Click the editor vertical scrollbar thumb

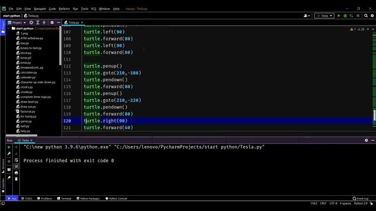[374, 116]
